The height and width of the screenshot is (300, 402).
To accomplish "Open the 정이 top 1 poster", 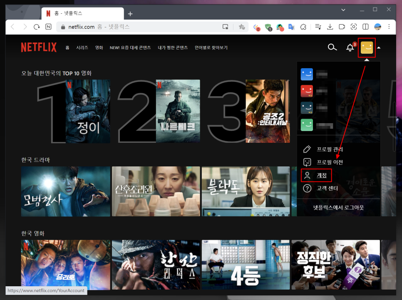I will coord(88,111).
